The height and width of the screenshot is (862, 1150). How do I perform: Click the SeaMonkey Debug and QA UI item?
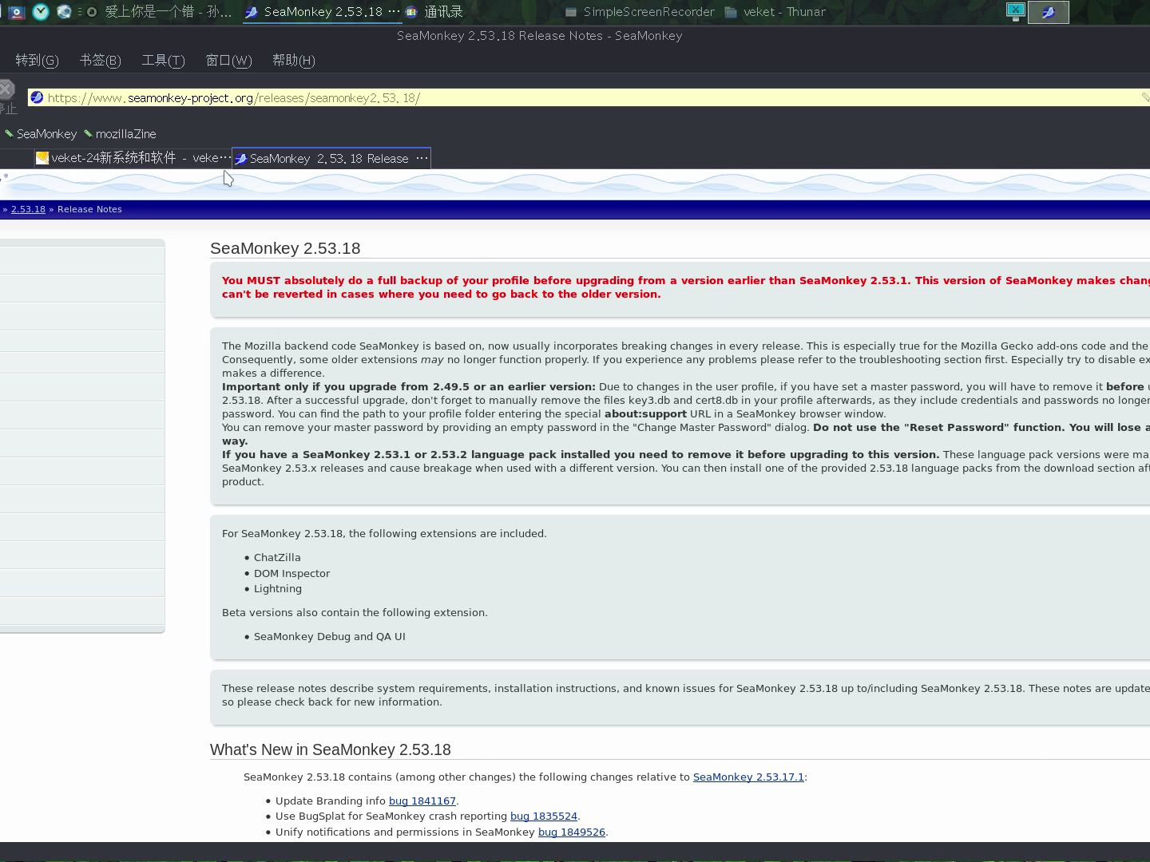pos(330,637)
